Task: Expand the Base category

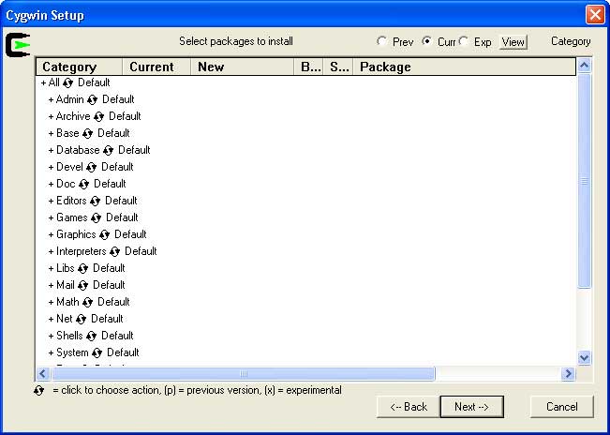Action: 51,133
